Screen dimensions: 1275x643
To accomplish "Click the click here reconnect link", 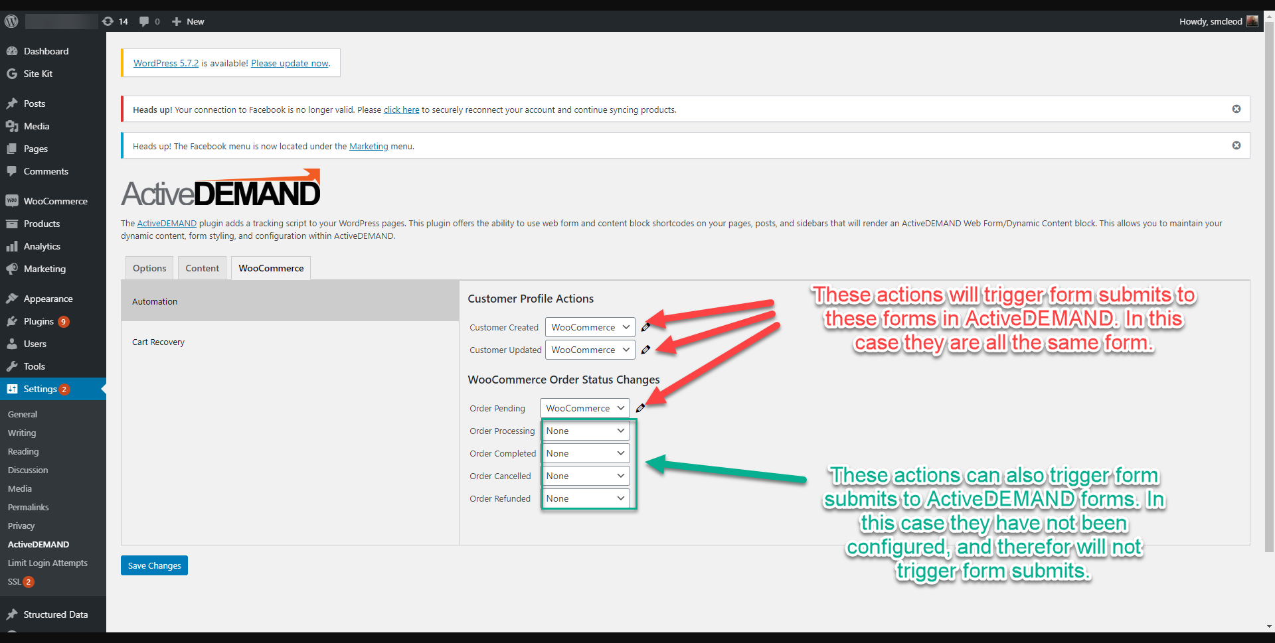I will [401, 109].
